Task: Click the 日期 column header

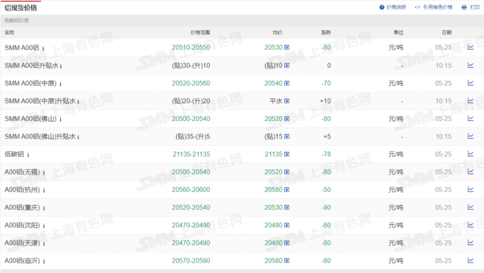Action: pos(447,32)
